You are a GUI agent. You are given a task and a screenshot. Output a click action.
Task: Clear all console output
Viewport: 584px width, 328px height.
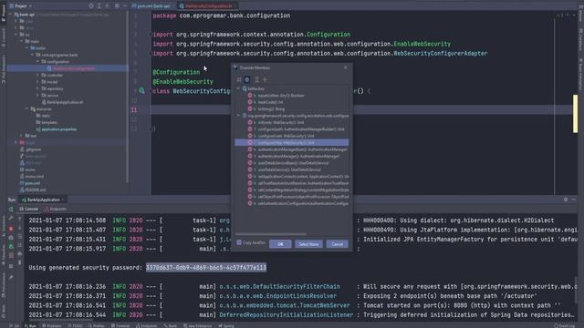pos(20,262)
